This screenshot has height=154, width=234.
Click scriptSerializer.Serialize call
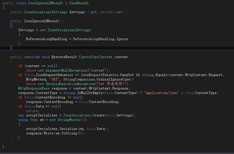52,129
